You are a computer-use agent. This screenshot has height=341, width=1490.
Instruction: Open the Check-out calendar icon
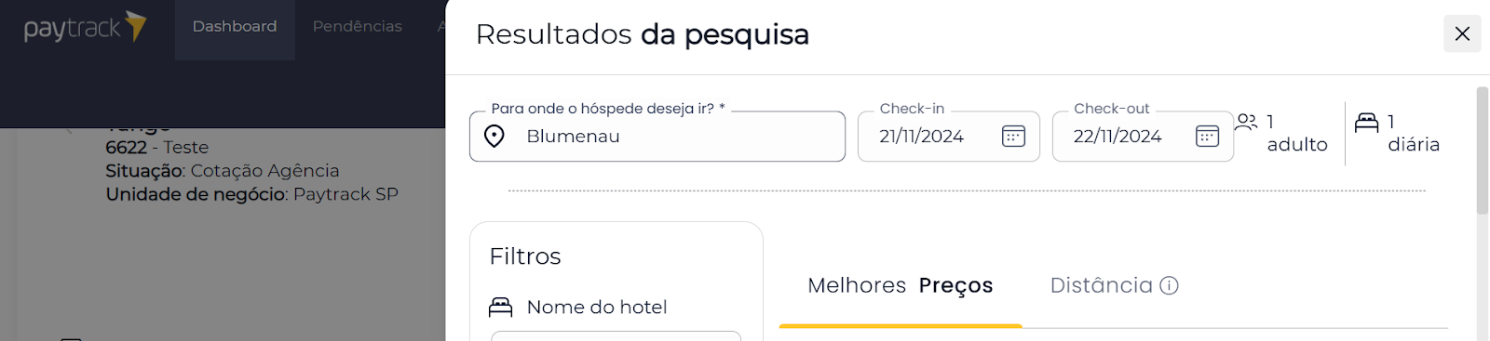point(1207,137)
